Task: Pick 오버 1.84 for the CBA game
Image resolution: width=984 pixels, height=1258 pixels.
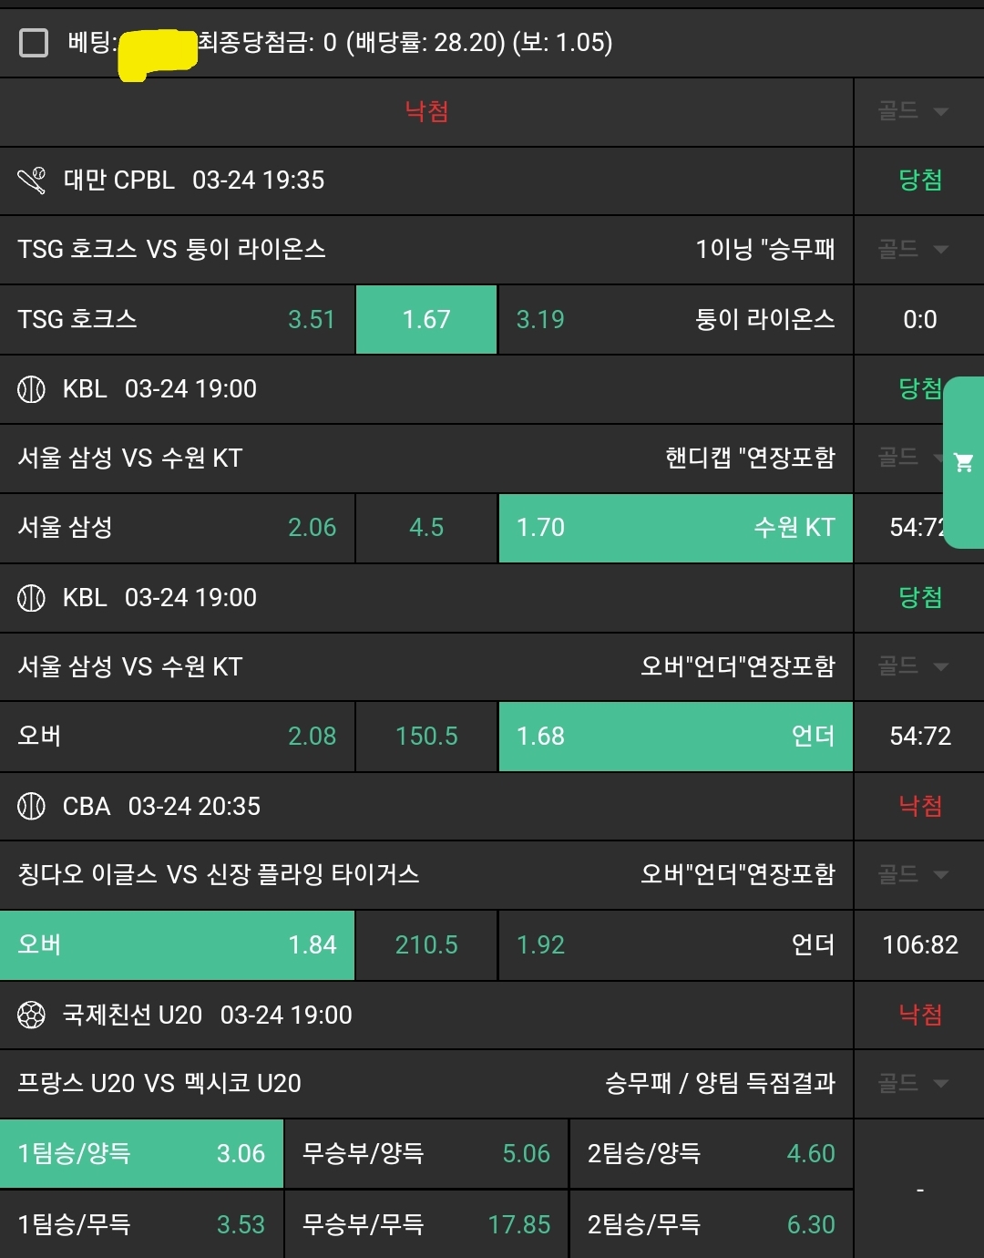Action: pyautogui.click(x=177, y=945)
